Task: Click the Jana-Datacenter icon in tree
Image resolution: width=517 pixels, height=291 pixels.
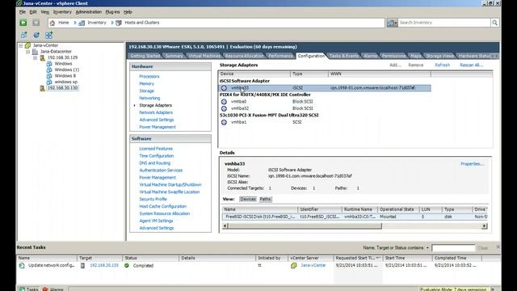Action: point(35,52)
